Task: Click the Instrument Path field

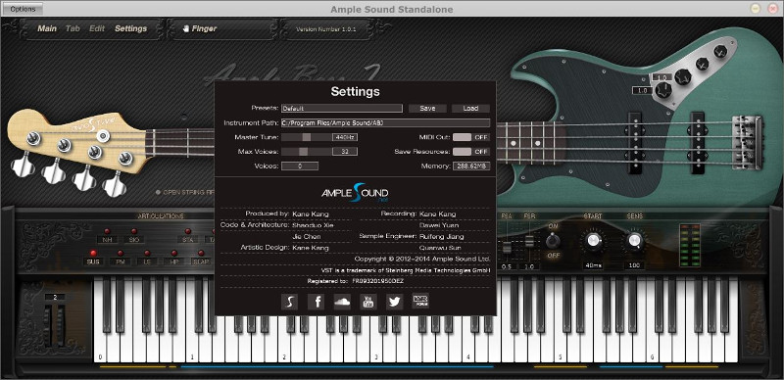Action: pos(385,122)
